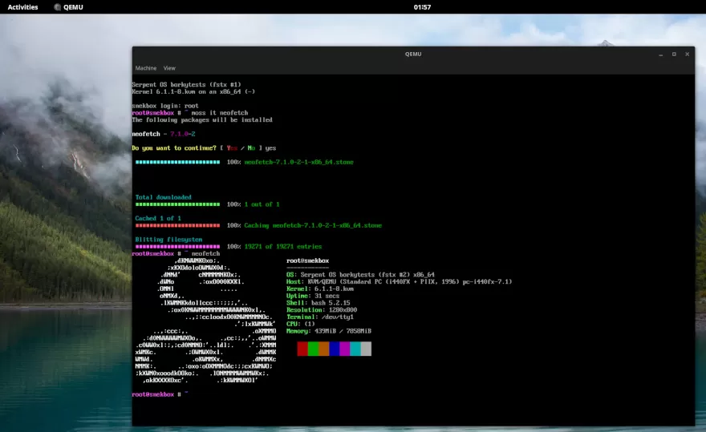This screenshot has width=706, height=432.
Task: Click the green color block in neofetch palette
Action: point(313,349)
